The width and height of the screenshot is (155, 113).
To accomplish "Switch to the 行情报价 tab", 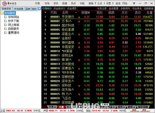I will coord(47,9).
